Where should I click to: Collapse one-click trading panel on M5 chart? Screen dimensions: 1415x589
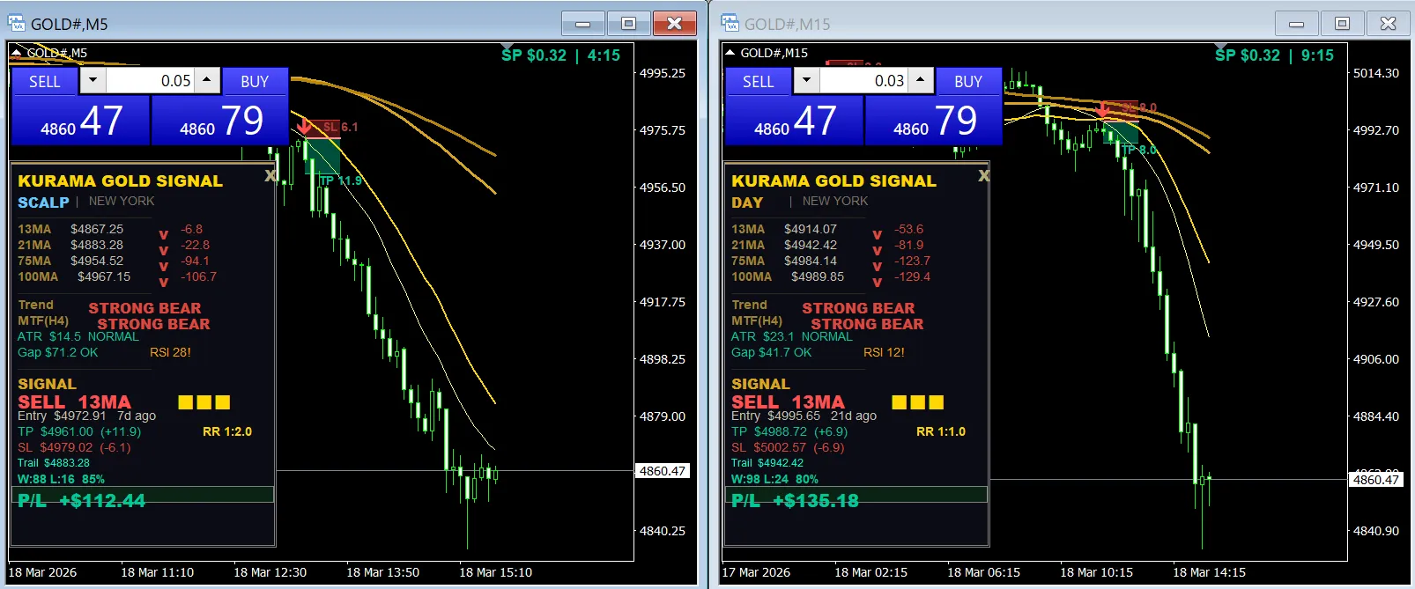pyautogui.click(x=16, y=53)
